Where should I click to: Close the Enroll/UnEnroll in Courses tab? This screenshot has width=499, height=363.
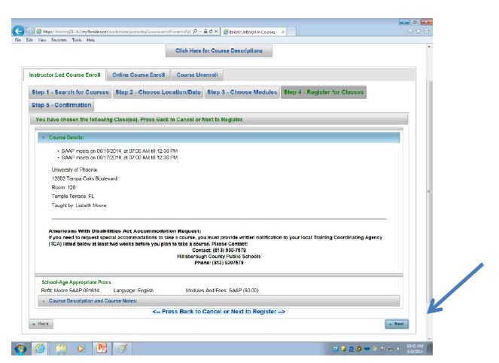[282, 32]
